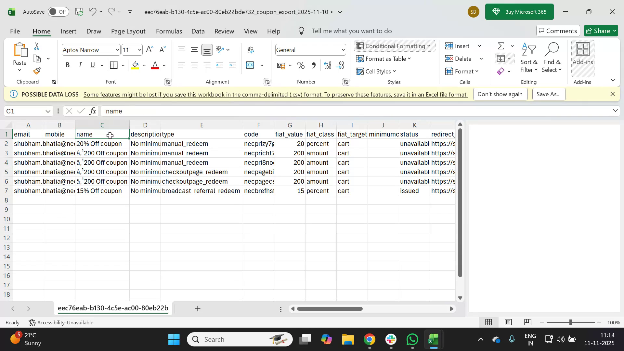Viewport: 624px width, 351px height.
Task: Apply italic formatting to selection
Action: coord(80,65)
